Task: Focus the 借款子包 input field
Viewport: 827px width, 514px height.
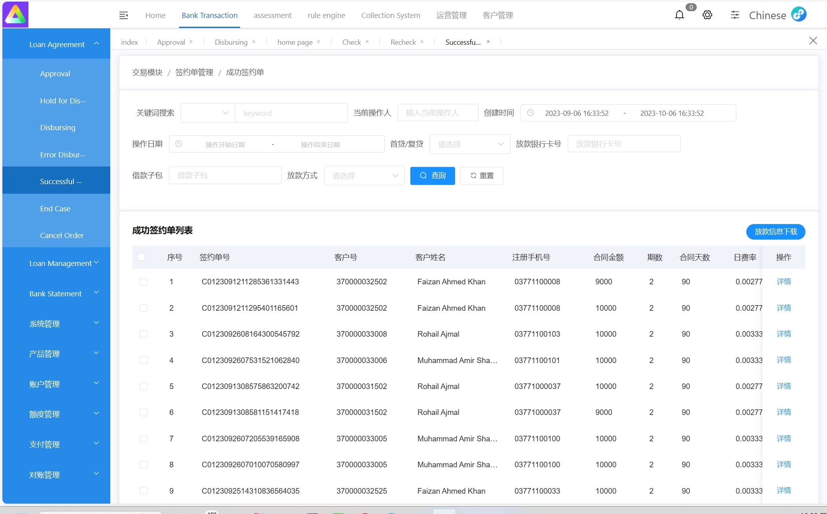Action: [x=225, y=175]
